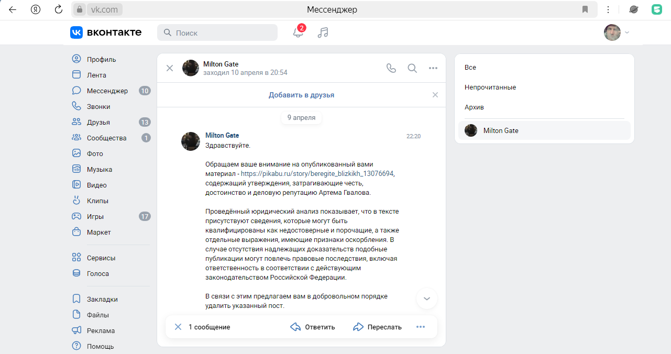Click the 9 апреля date label

coord(301,117)
